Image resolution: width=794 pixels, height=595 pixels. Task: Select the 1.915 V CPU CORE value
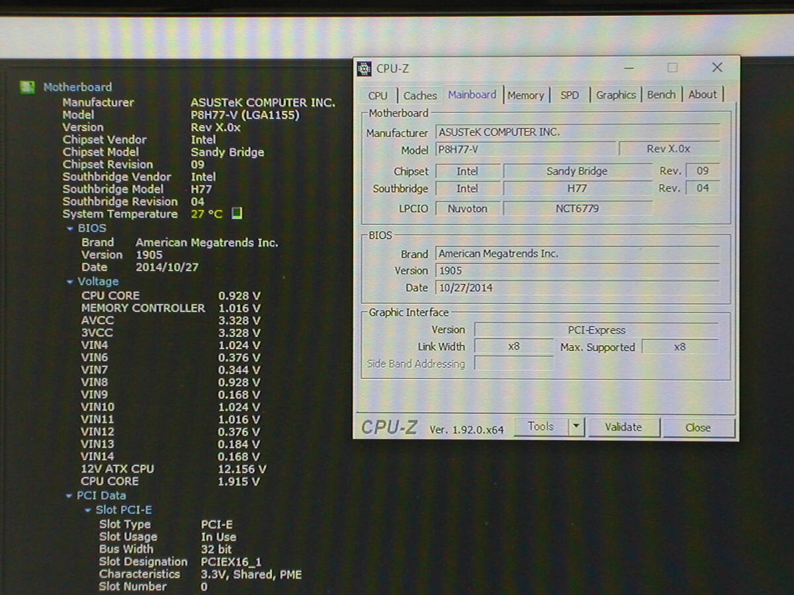239,482
